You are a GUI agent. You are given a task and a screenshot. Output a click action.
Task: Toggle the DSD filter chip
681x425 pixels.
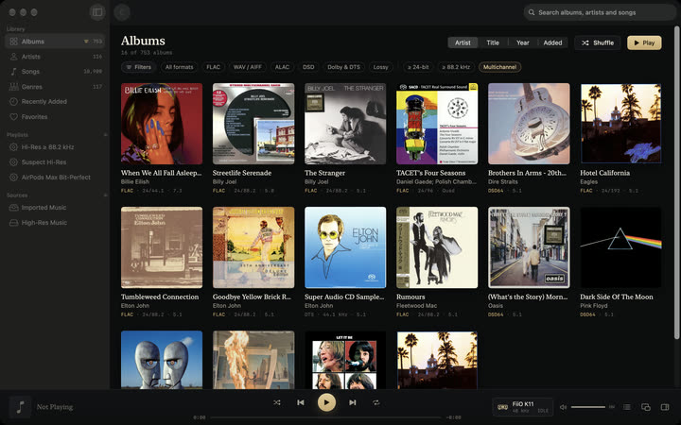308,67
